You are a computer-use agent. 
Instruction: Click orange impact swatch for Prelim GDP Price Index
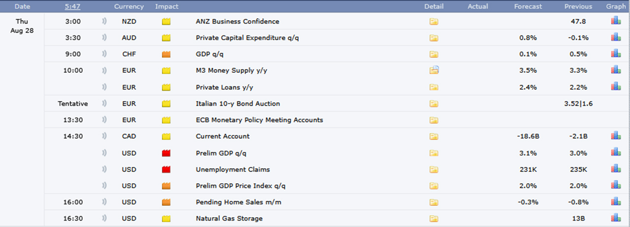point(166,186)
